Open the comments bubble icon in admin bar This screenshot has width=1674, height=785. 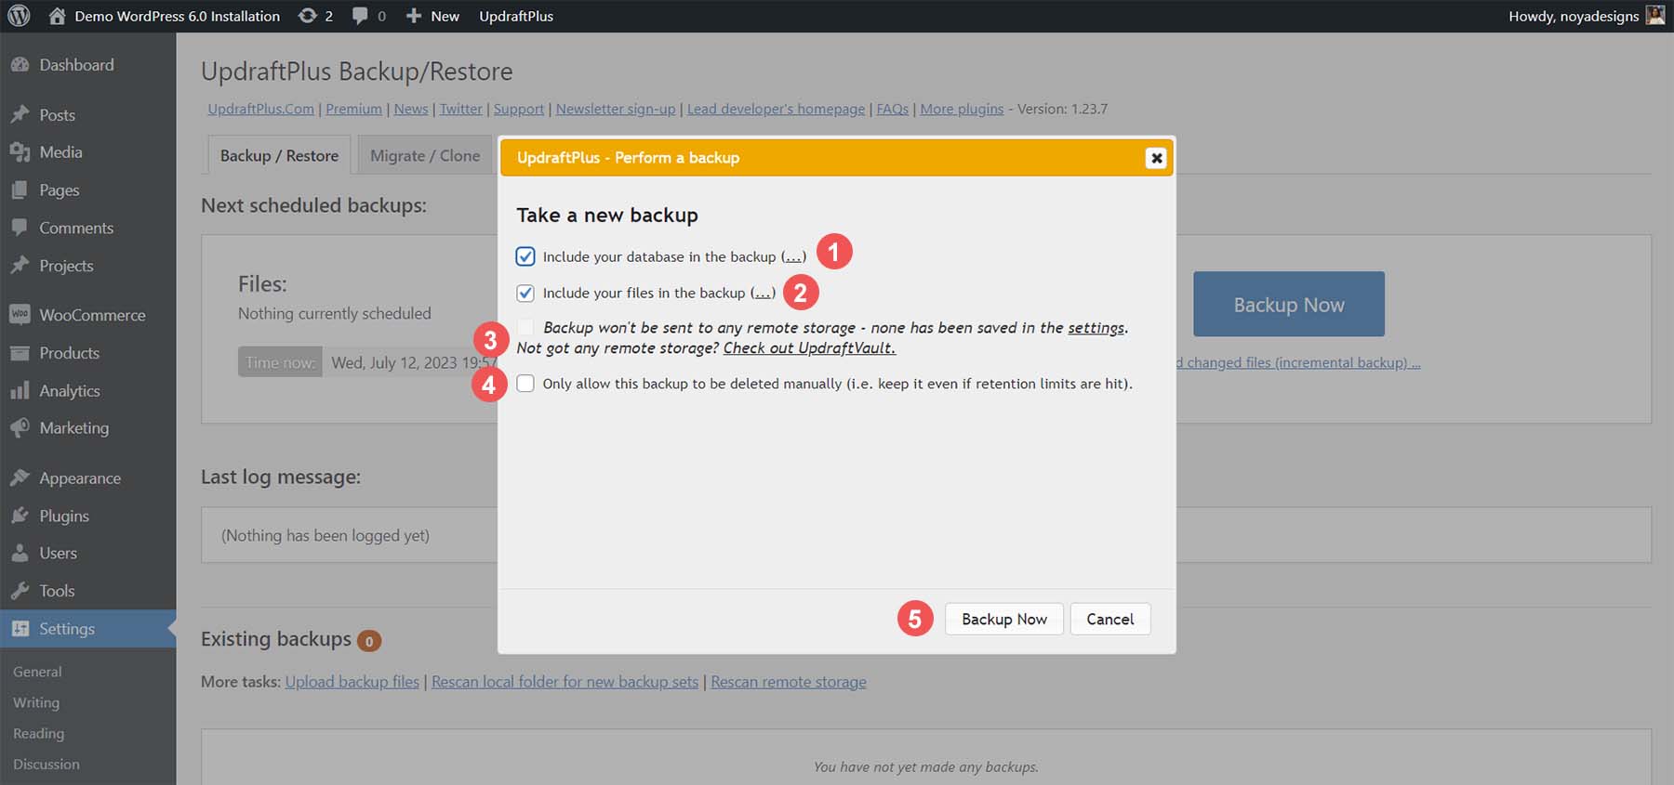click(x=360, y=16)
